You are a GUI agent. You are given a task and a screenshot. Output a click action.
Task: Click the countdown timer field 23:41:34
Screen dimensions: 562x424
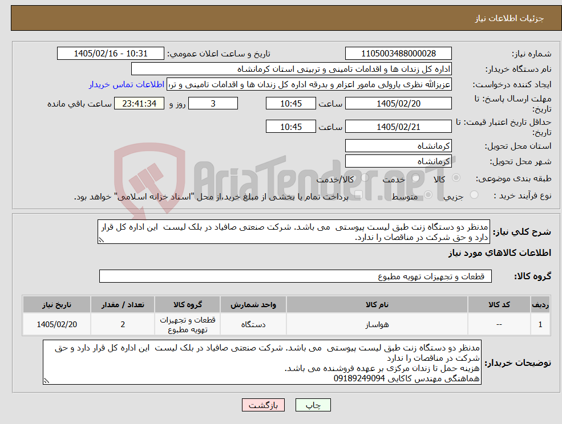(139, 104)
